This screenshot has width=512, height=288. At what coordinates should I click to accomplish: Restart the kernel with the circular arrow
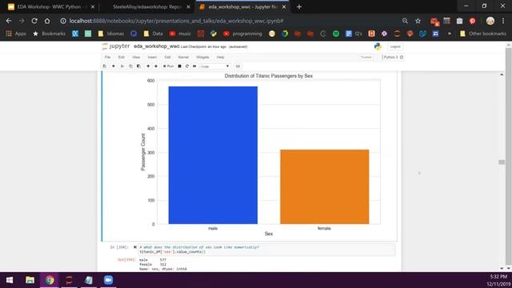[187, 66]
